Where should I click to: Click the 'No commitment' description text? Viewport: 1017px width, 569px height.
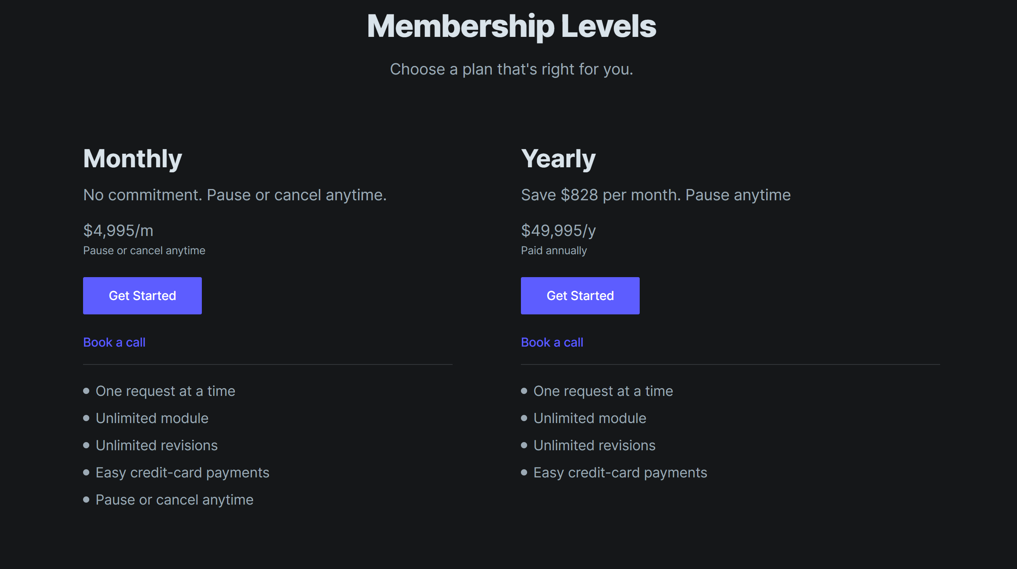[x=235, y=195]
